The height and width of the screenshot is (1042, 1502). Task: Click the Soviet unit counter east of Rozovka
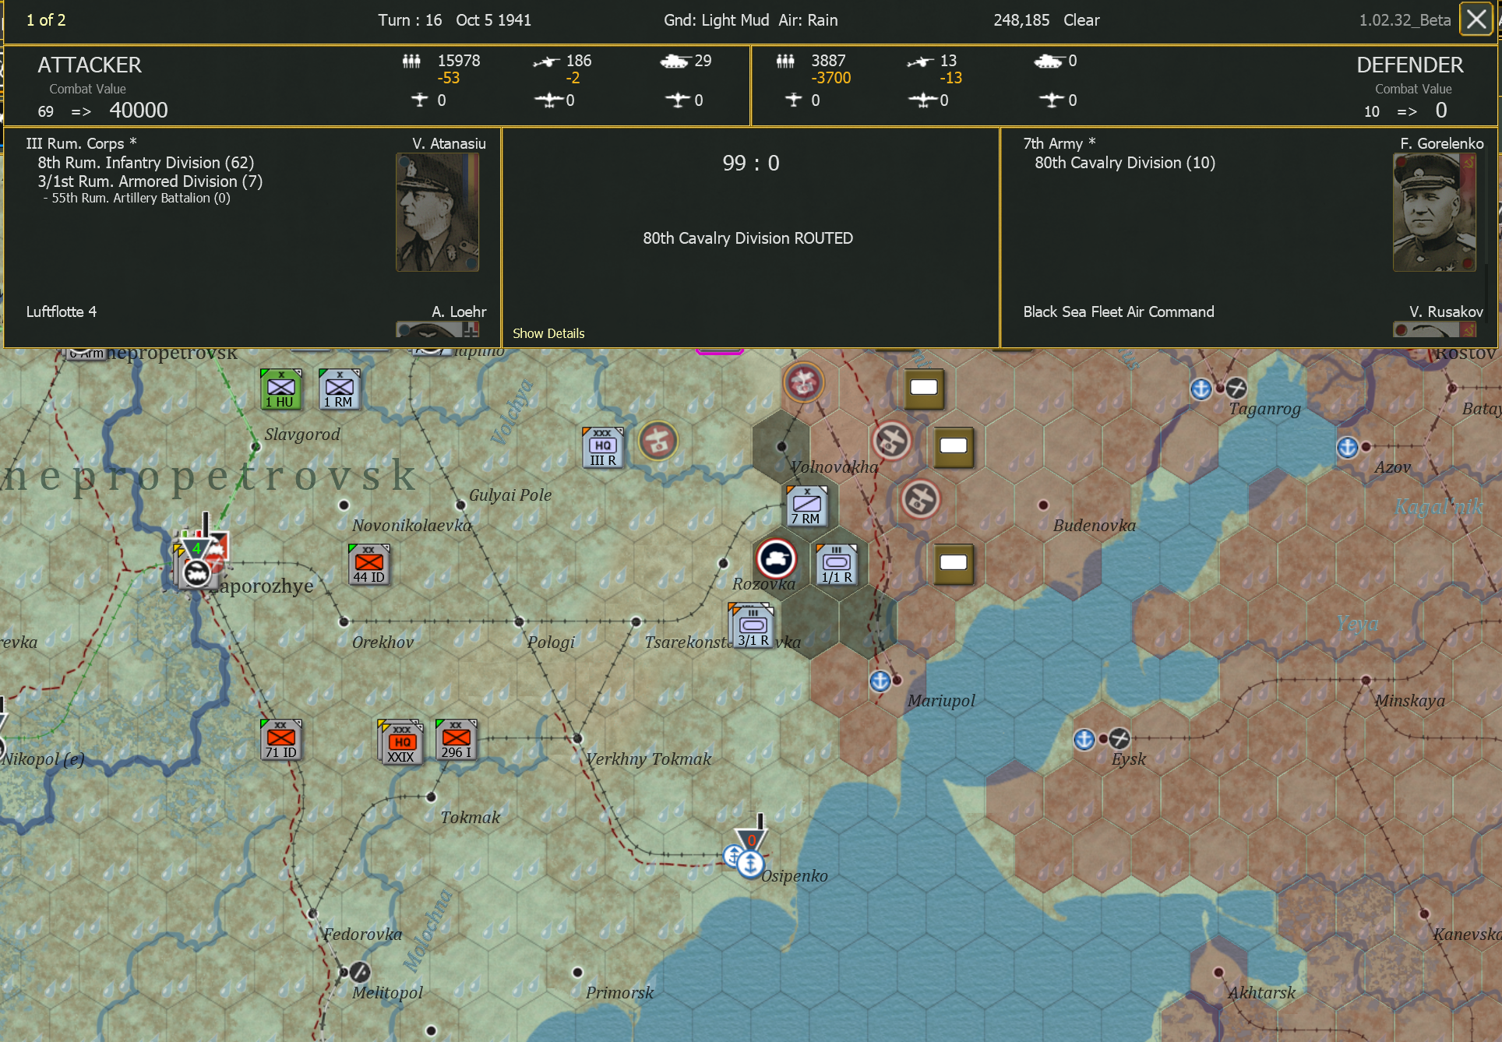(x=954, y=564)
